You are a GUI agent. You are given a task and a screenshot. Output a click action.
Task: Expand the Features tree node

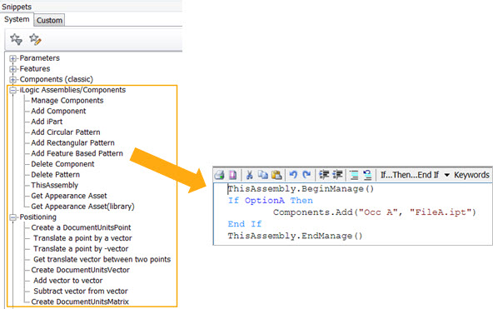[x=12, y=69]
